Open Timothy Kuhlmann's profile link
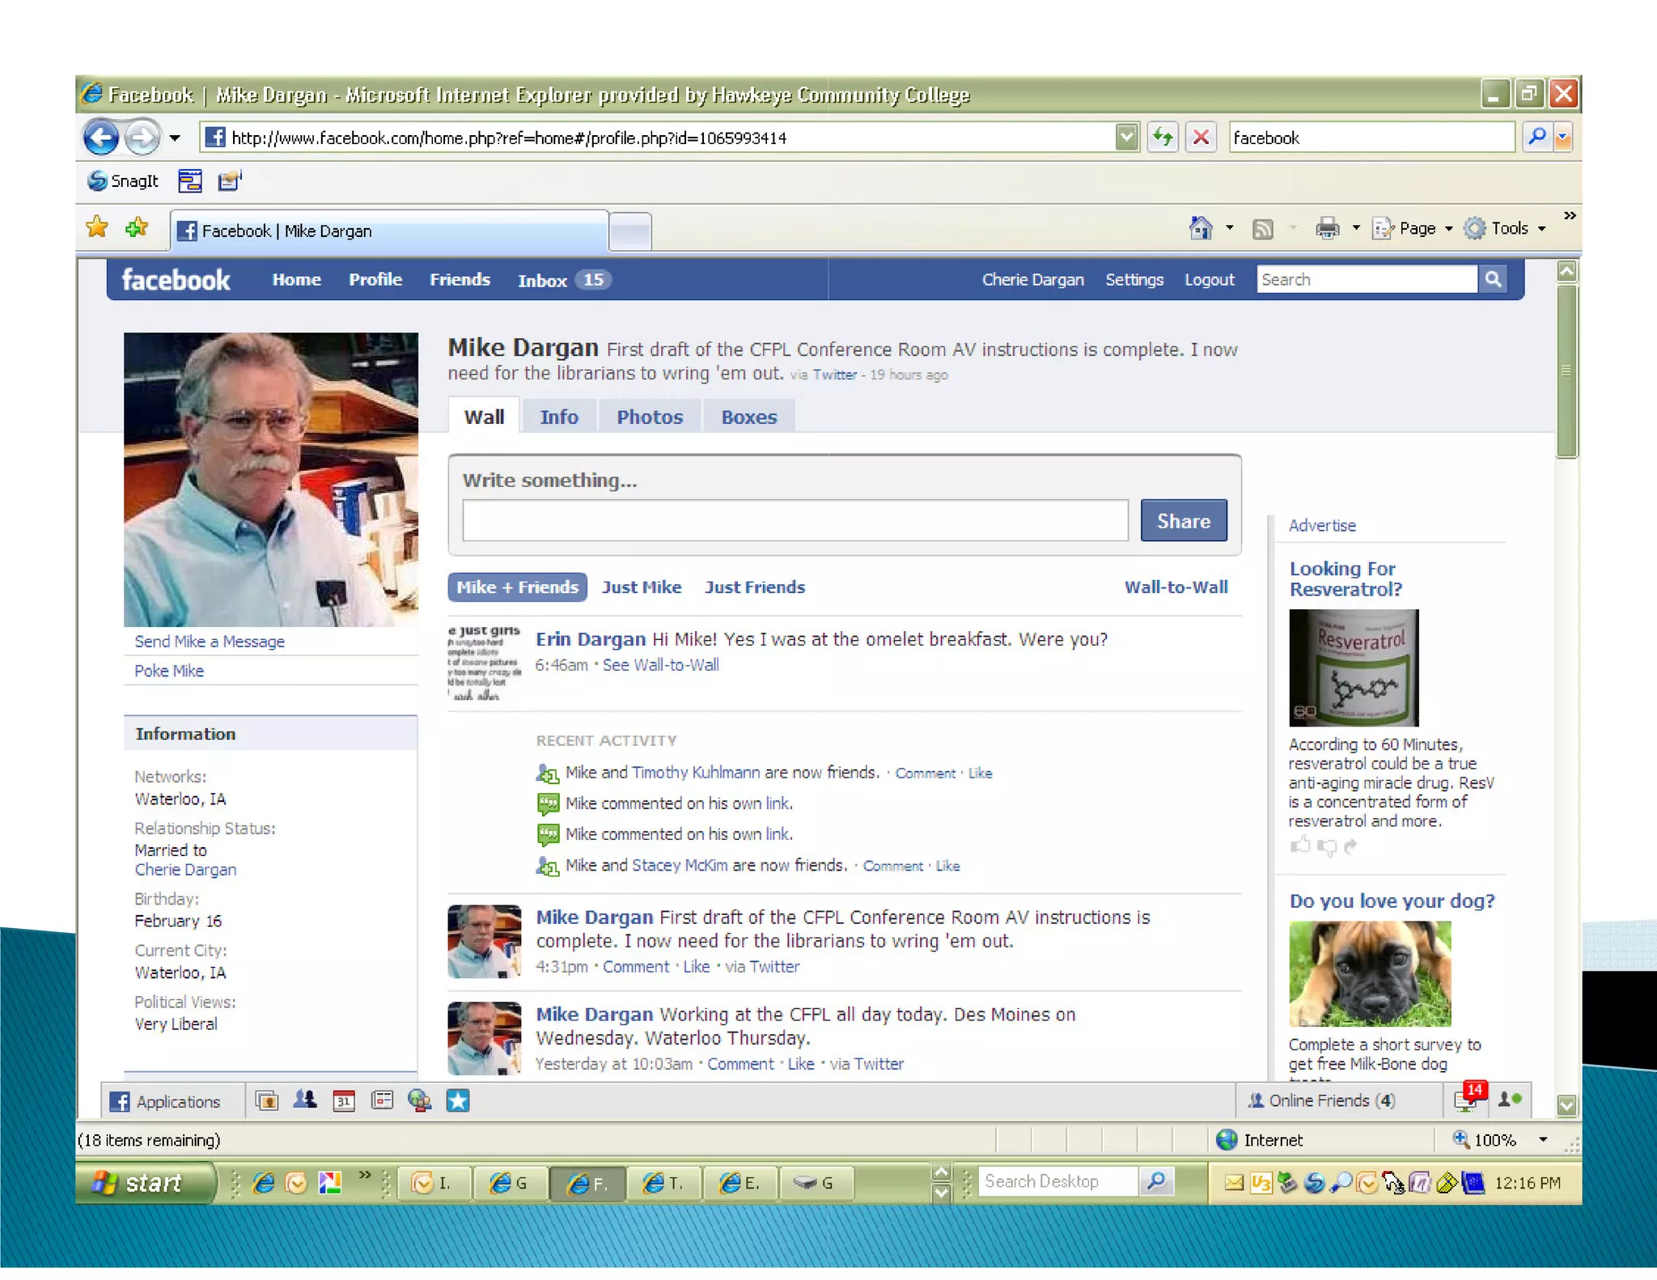The height and width of the screenshot is (1280, 1657). click(x=696, y=773)
